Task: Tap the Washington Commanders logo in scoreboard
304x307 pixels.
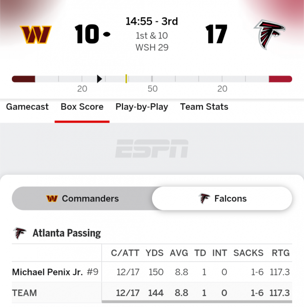Action: coord(36,35)
